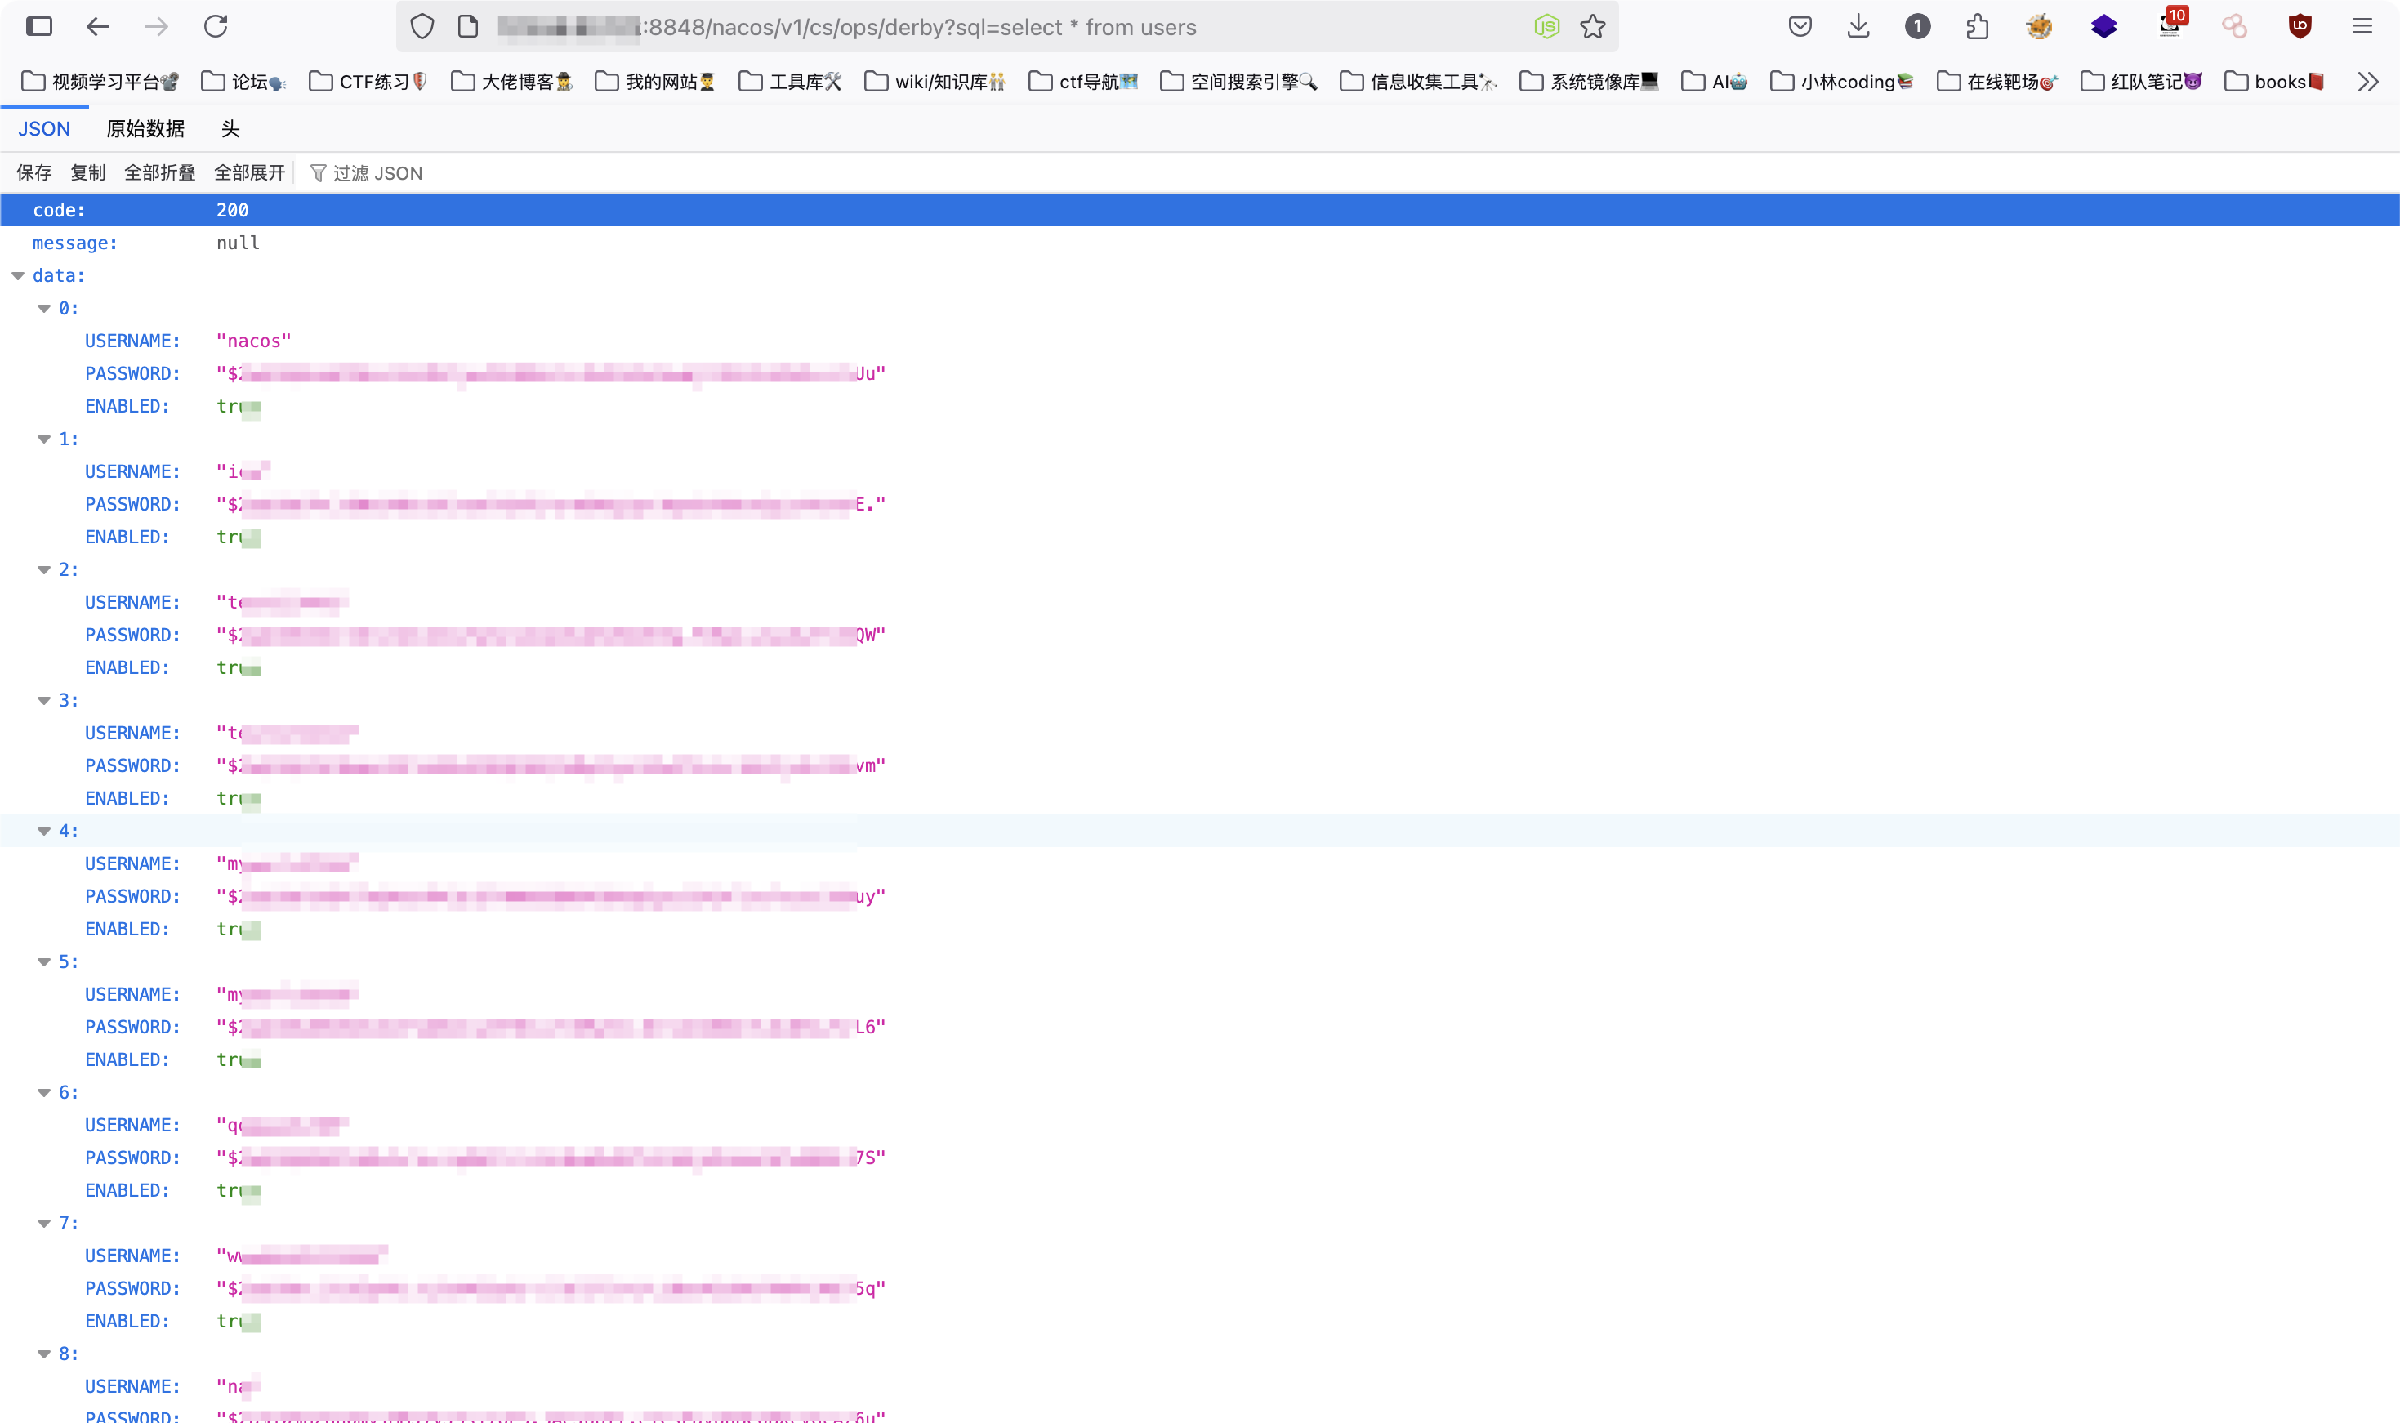This screenshot has height=1423, width=2400.
Task: Collapse array entry 0
Action: tap(44, 309)
